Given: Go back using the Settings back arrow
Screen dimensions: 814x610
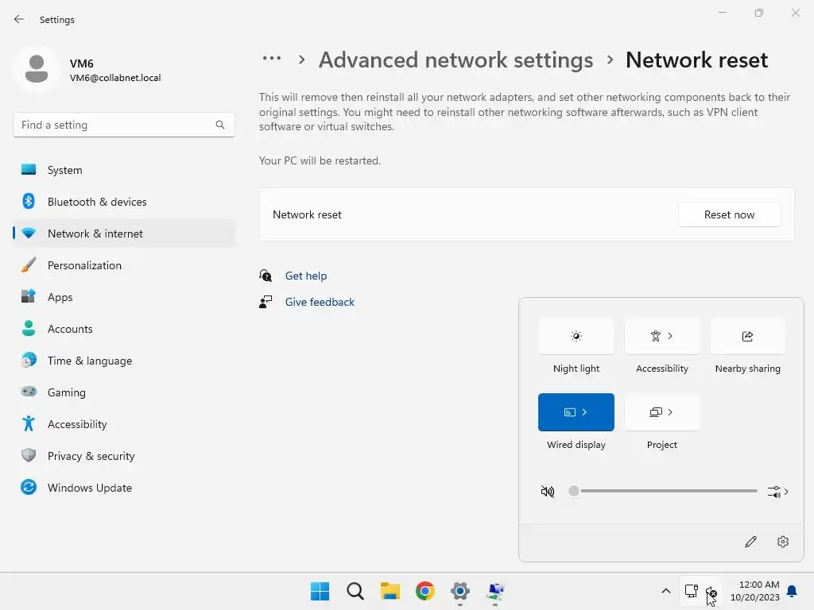Looking at the screenshot, I should (19, 19).
